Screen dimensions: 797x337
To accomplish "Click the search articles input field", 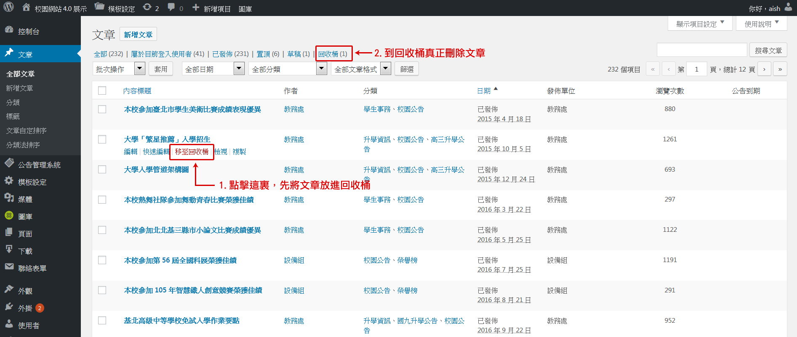I will (x=701, y=50).
